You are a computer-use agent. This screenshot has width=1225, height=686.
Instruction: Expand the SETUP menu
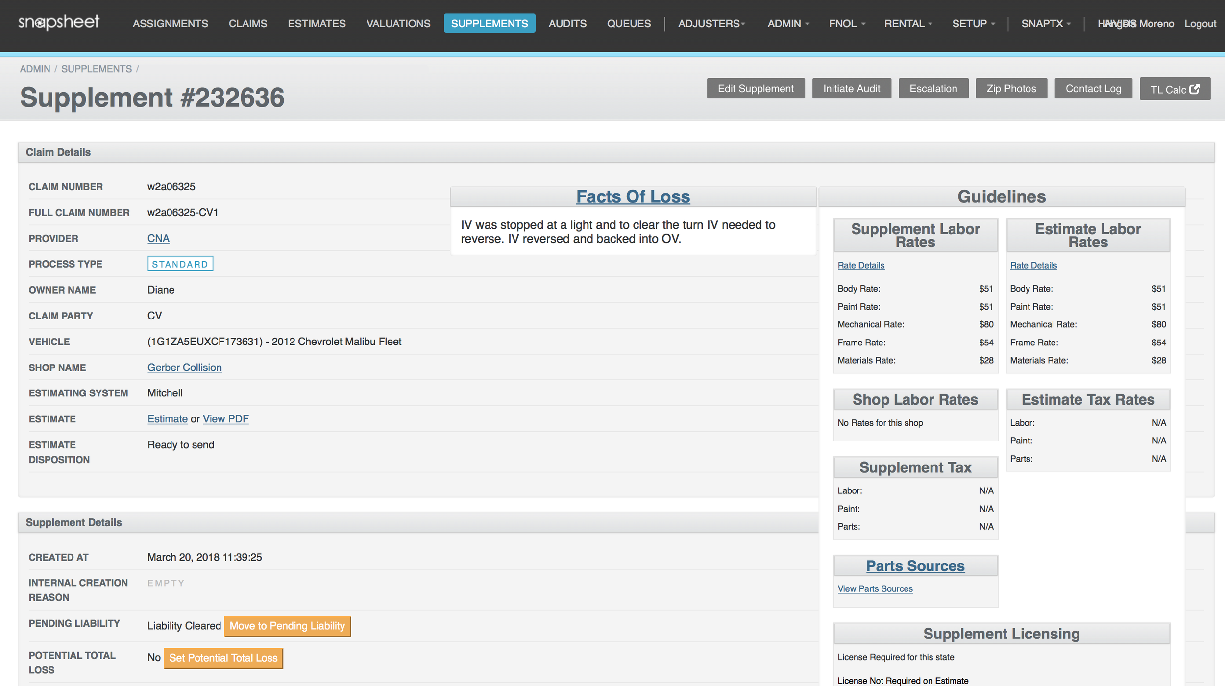[973, 24]
